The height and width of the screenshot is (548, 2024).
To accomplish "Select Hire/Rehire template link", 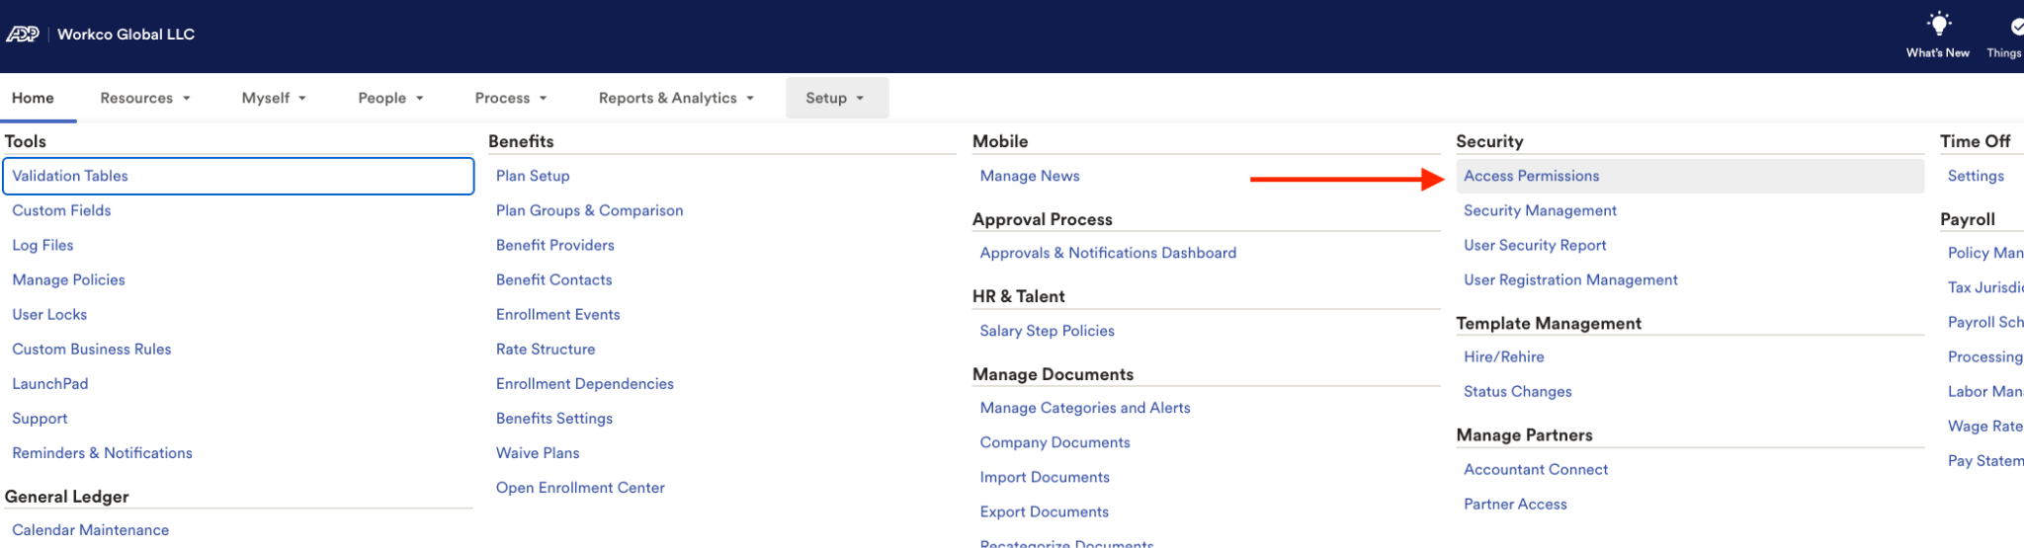I will coord(1503,356).
